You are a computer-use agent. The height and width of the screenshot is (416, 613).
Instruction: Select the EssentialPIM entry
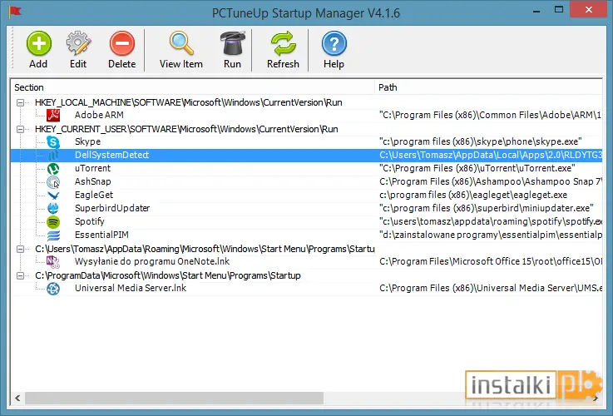(x=101, y=235)
